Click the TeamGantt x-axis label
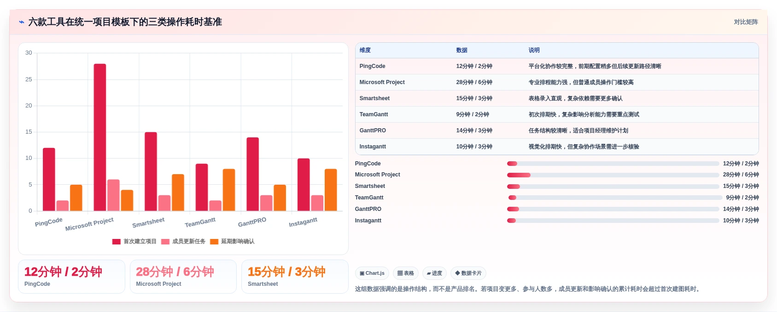 pos(200,222)
